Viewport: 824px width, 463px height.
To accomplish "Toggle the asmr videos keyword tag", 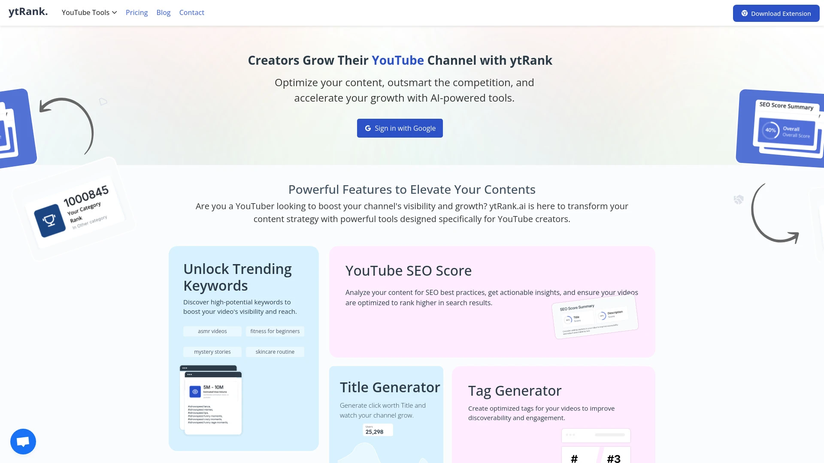I will (x=212, y=331).
